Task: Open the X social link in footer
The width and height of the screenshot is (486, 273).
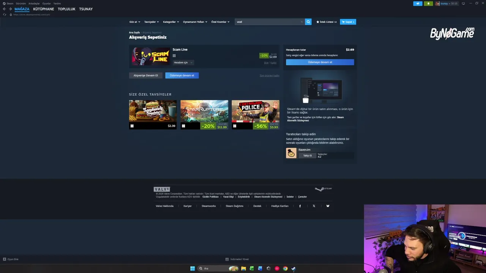Action: coord(314,206)
